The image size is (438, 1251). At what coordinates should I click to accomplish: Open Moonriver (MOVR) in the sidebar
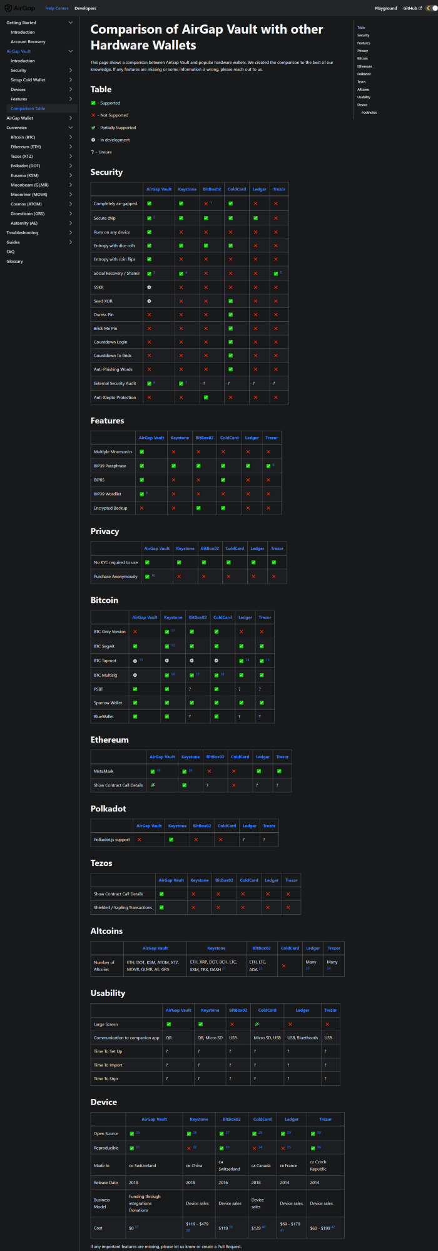pos(30,195)
